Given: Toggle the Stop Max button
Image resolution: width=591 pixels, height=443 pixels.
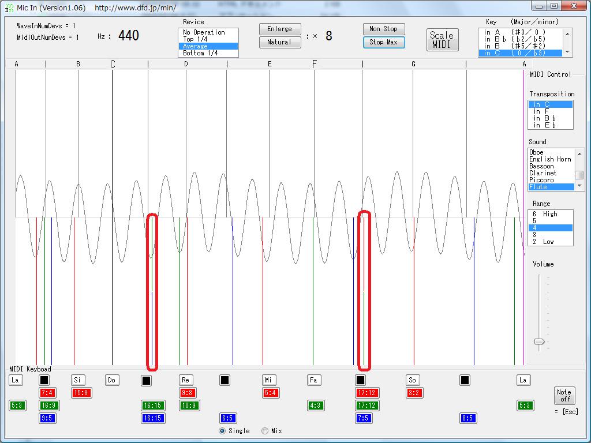Looking at the screenshot, I should tap(384, 42).
